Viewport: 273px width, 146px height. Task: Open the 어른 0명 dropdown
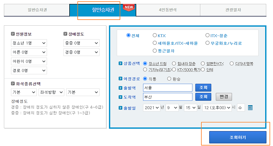point(29,52)
